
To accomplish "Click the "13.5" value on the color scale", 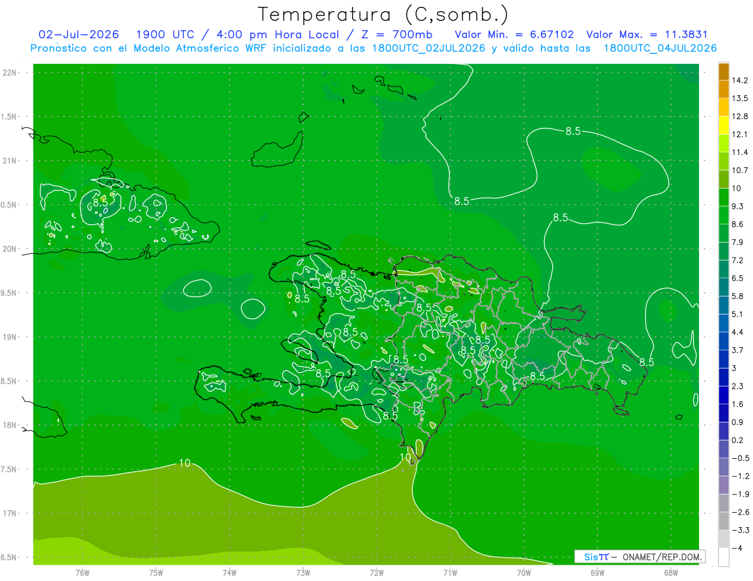I will click(739, 98).
